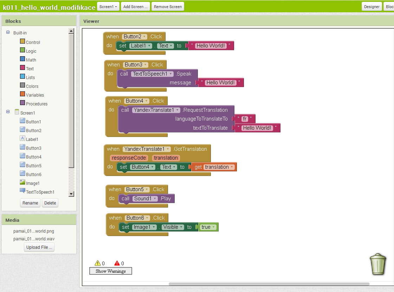This screenshot has height=292, width=394.
Task: Select Button5 in the component tree
Action: (34, 166)
